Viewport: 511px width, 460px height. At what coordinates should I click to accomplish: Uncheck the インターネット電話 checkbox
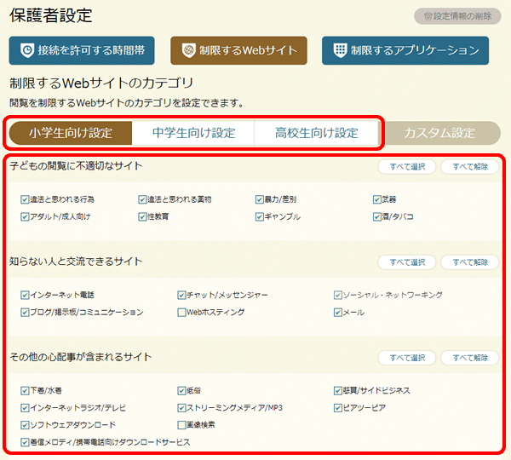pos(25,296)
